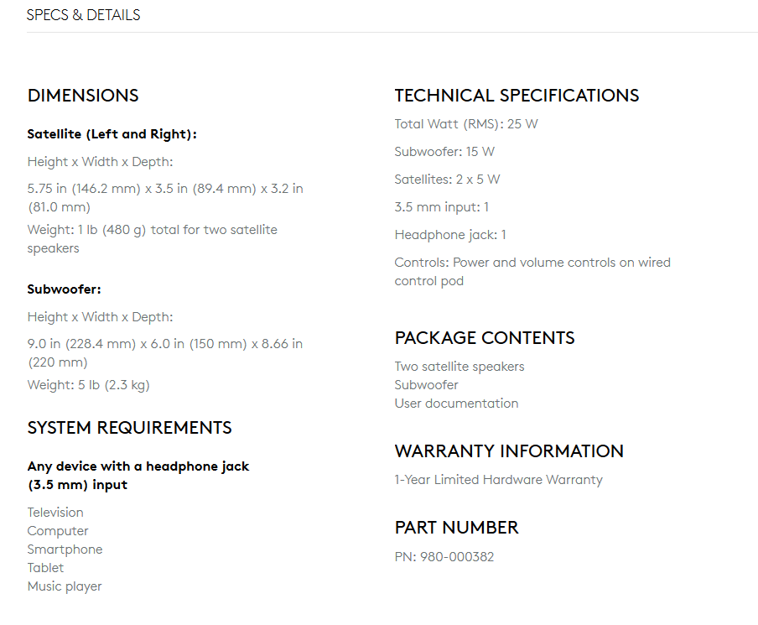The width and height of the screenshot is (758, 625).
Task: Click the TECHNICAL SPECIFICATIONS heading
Action: (517, 96)
